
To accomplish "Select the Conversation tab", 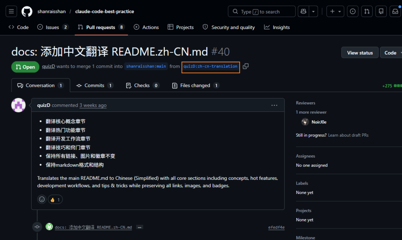I will point(41,85).
